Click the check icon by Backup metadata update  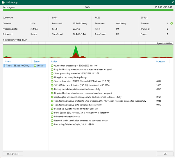52,89
